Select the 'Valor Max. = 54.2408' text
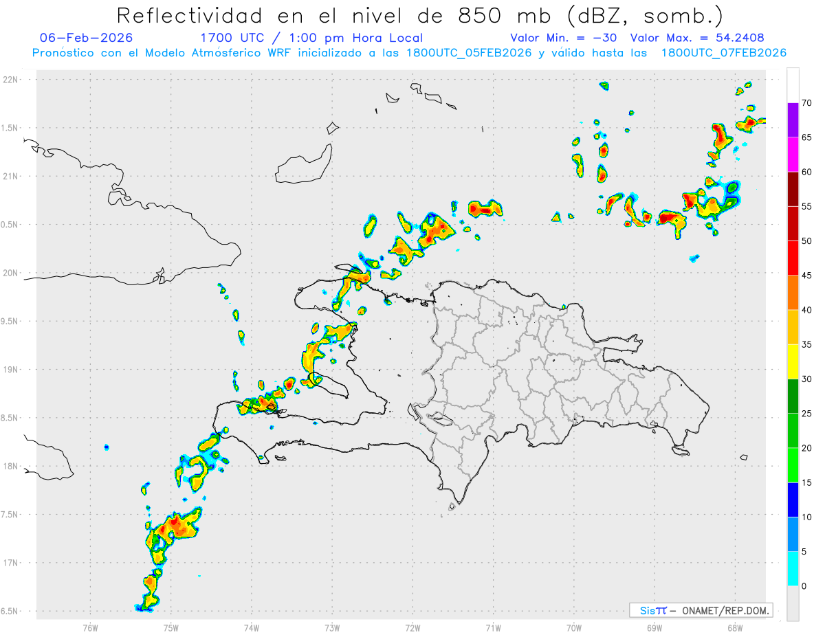 [x=697, y=38]
